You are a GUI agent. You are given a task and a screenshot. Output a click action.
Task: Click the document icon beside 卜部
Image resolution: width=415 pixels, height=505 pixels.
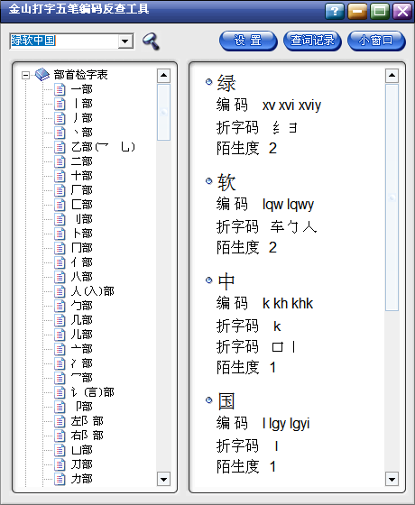tap(60, 234)
